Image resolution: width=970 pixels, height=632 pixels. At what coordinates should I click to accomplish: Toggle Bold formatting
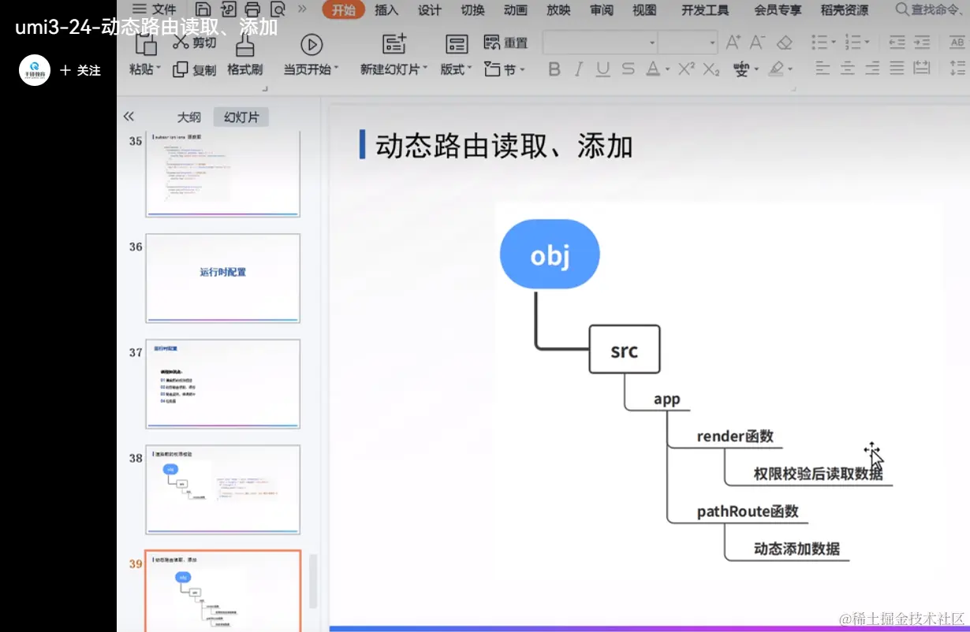coord(554,69)
